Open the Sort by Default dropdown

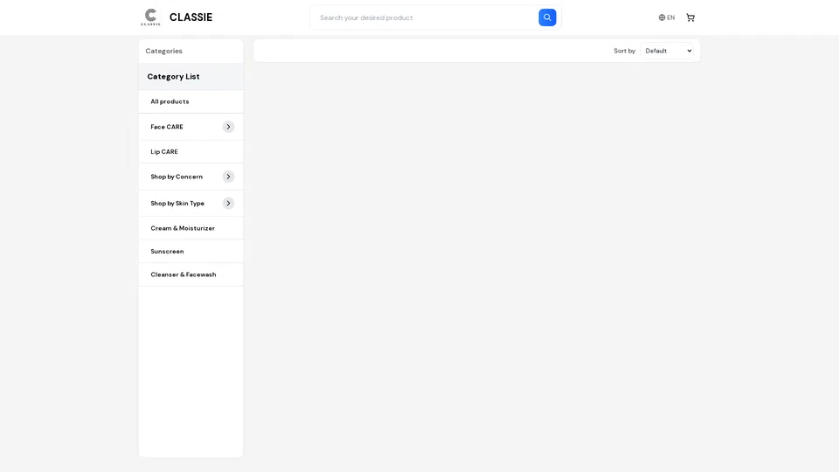click(x=667, y=51)
